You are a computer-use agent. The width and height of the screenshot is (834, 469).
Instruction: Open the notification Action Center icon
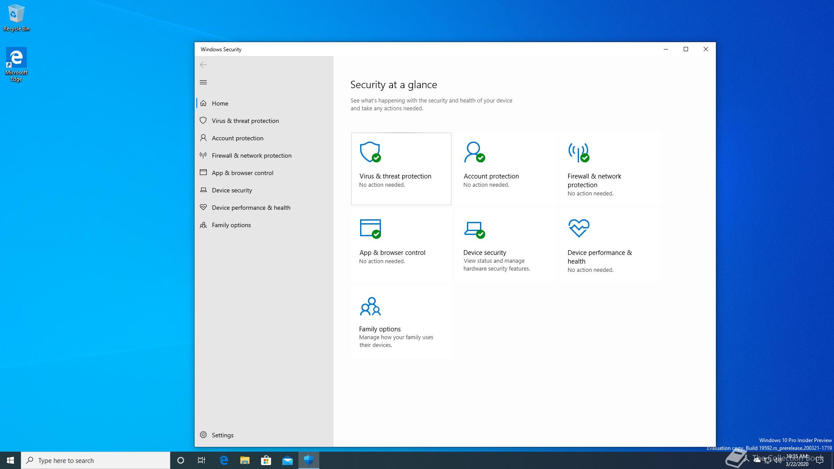[820, 460]
